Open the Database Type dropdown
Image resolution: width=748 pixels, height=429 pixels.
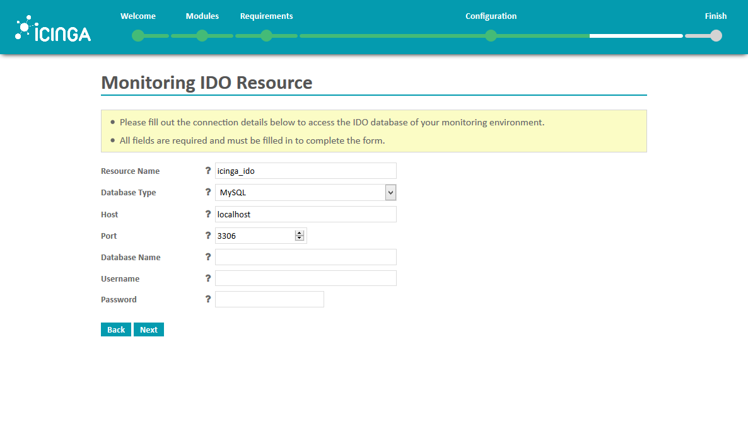point(306,193)
